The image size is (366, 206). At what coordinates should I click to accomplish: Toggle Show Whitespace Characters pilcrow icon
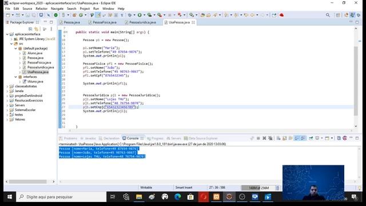[x=122, y=15]
